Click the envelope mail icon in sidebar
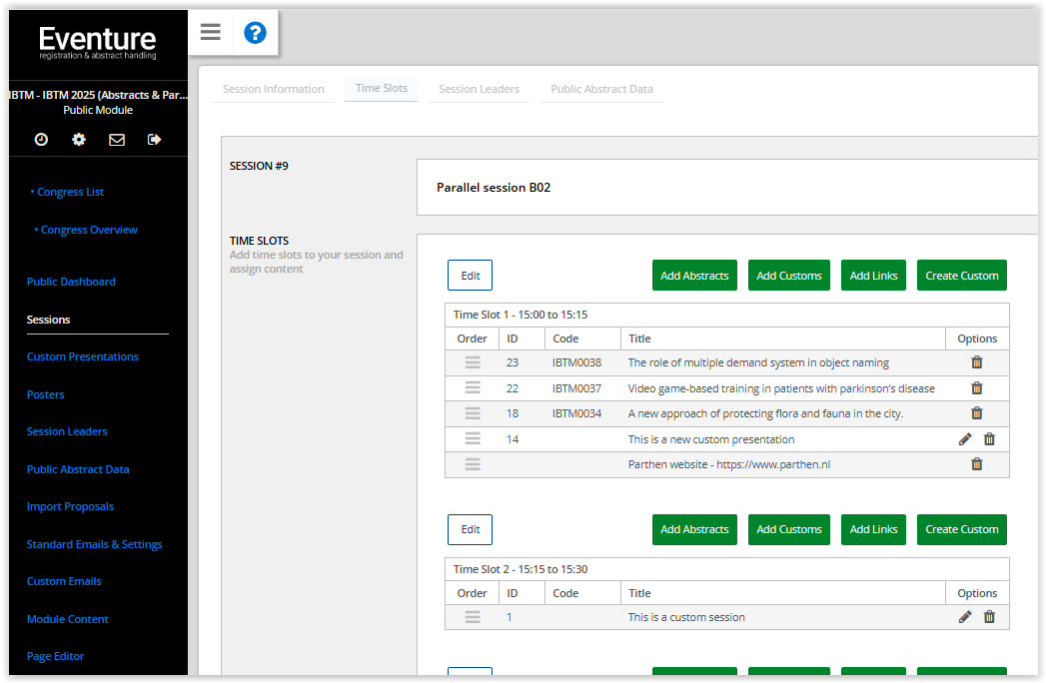 click(117, 140)
